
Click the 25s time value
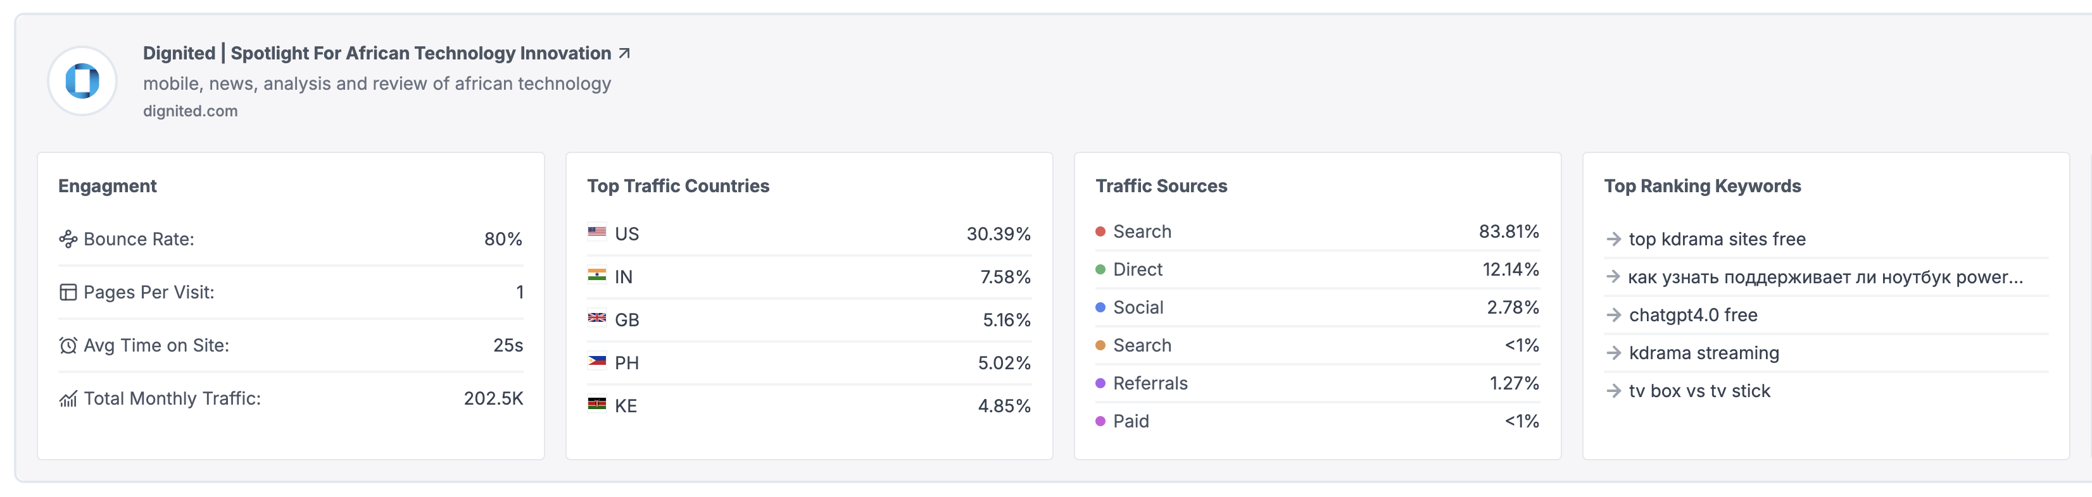tap(508, 347)
